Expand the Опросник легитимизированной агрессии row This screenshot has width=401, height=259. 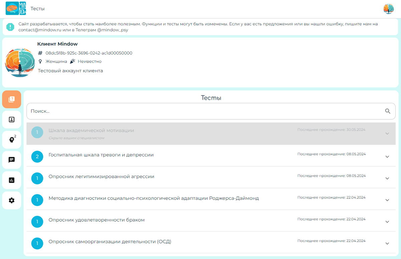tap(387, 178)
